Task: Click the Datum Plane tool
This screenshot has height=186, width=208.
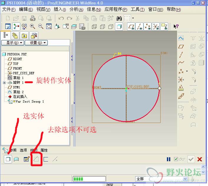Action: coord(181,47)
